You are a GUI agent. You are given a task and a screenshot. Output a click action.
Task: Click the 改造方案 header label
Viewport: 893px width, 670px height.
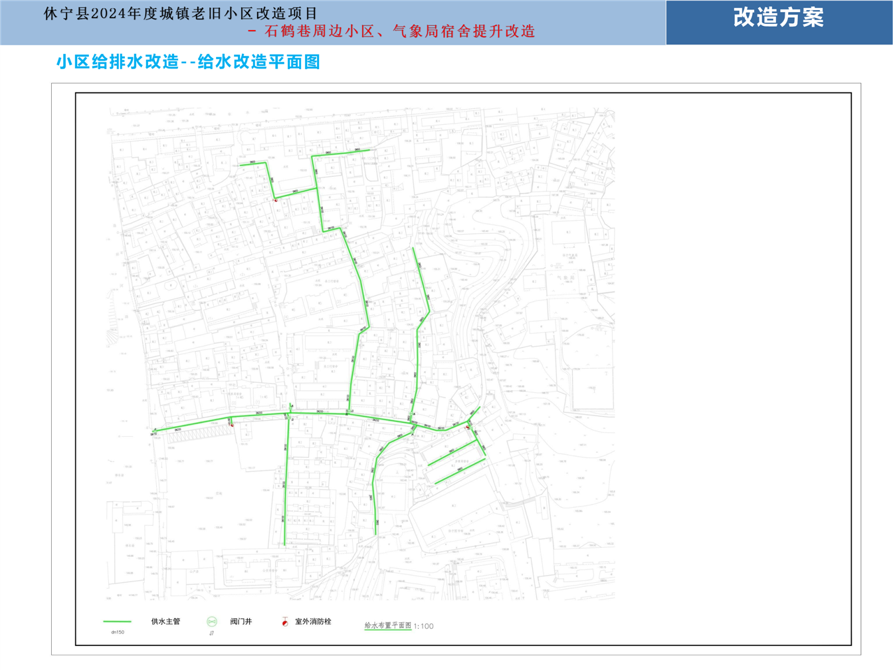pyautogui.click(x=779, y=18)
